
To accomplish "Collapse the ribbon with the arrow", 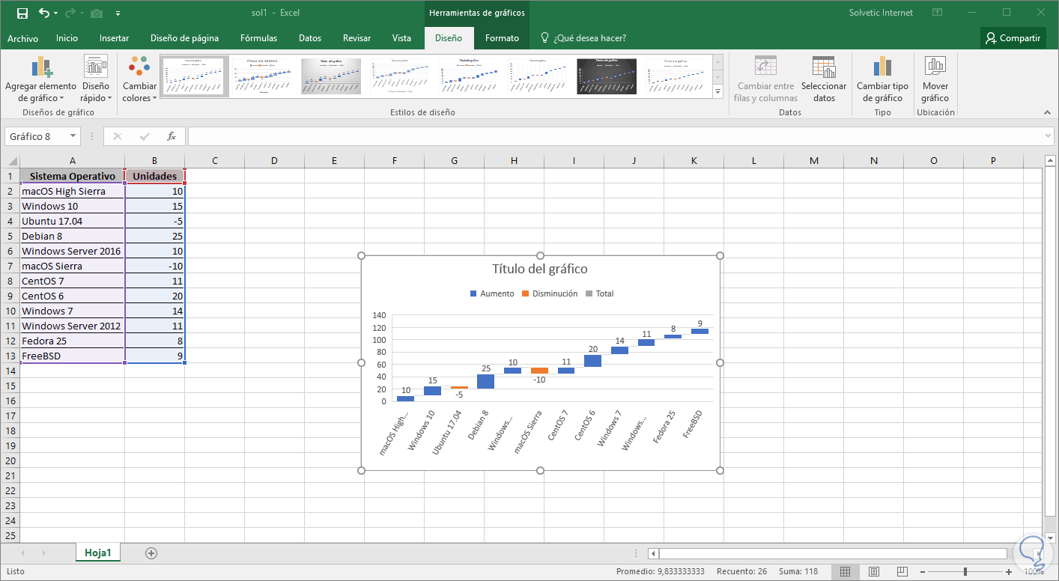I will (1048, 112).
